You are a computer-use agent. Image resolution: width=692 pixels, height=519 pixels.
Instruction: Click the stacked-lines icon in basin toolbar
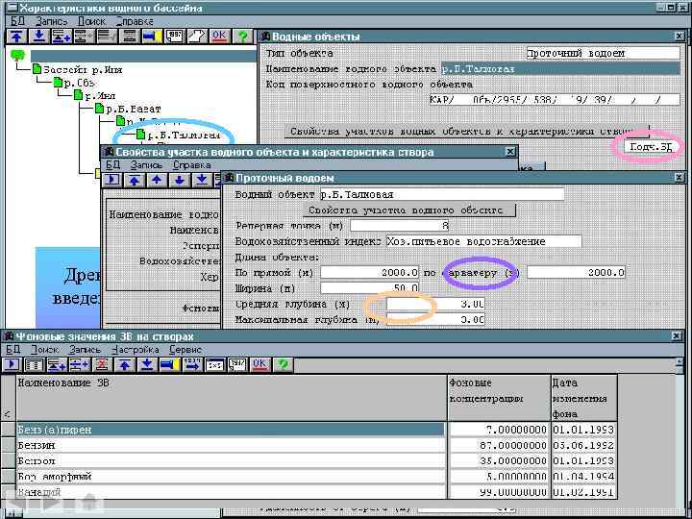[x=130, y=37]
